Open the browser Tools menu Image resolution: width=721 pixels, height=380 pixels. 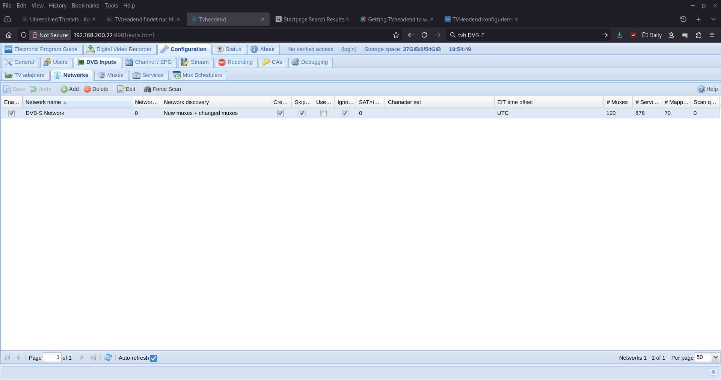tap(111, 6)
